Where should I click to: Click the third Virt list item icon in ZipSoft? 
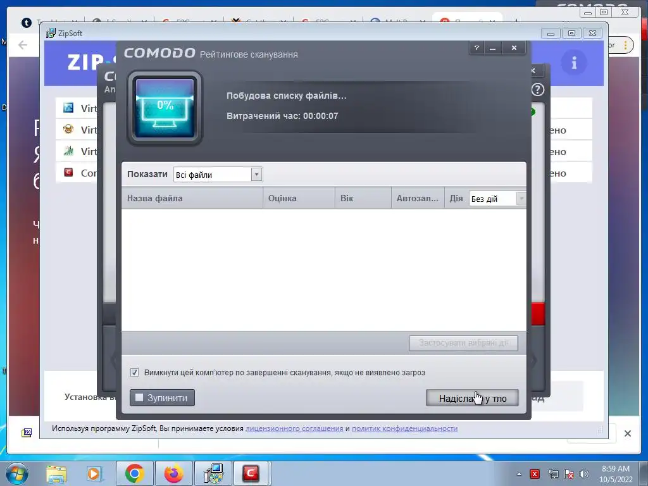[x=68, y=151]
